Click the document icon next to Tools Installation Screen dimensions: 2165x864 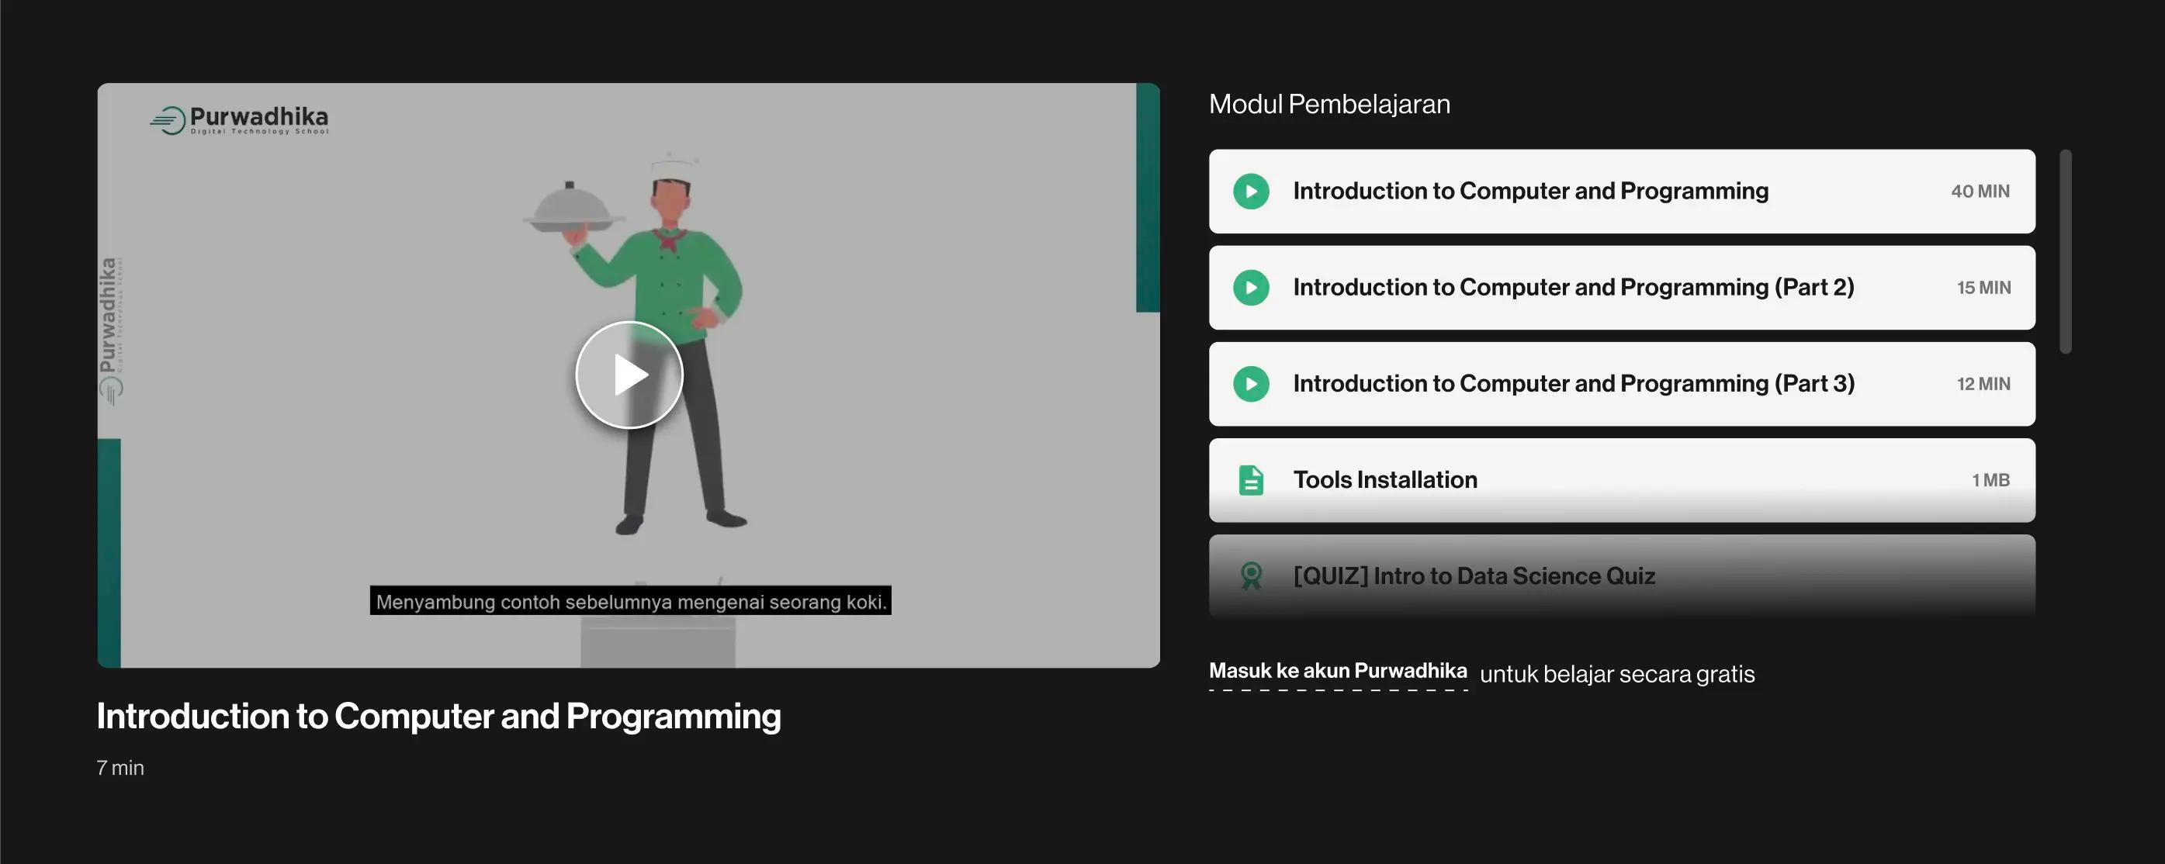click(x=1251, y=480)
